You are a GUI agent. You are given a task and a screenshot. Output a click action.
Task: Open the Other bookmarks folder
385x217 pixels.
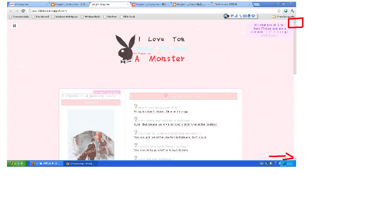coord(283,17)
